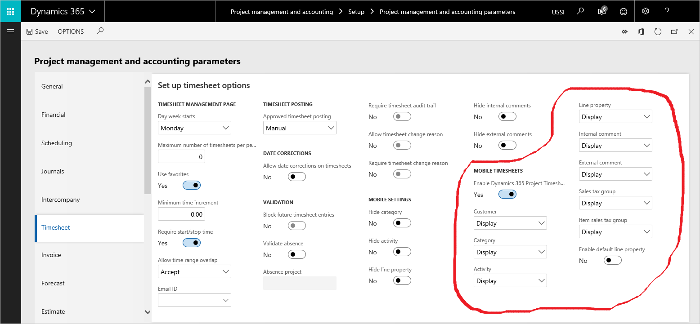Select the General tab

click(x=90, y=86)
